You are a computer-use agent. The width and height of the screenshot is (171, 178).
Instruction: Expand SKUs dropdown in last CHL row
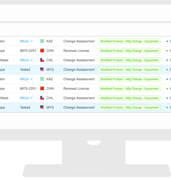tap(27, 98)
